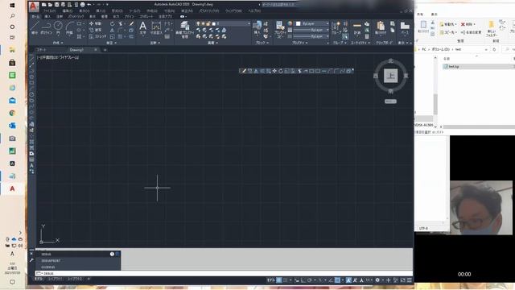This screenshot has width=515, height=290.
Task: Open the object color ByLayer swatch dropdown
Action: point(311,23)
